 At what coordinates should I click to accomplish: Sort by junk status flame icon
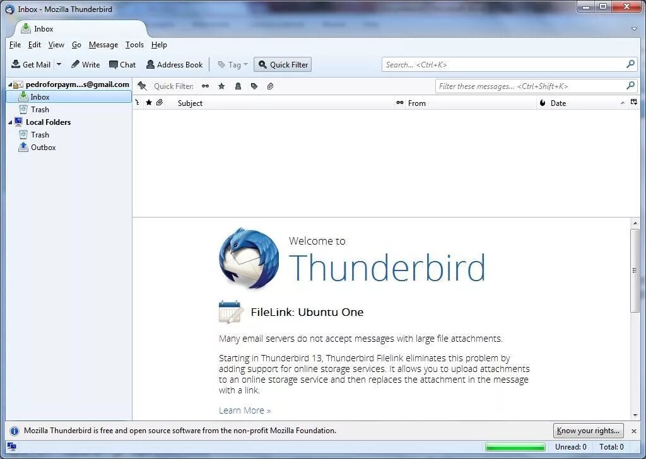point(543,103)
